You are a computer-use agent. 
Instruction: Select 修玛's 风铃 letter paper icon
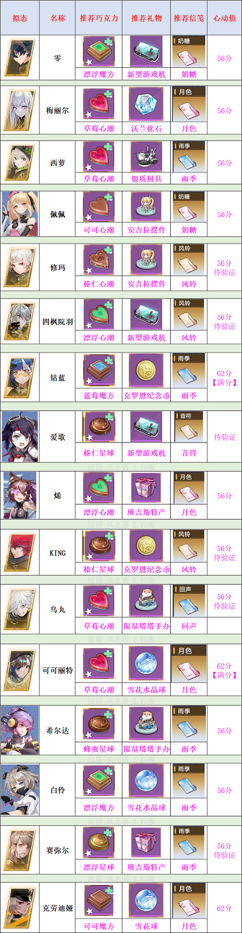pyautogui.click(x=189, y=262)
